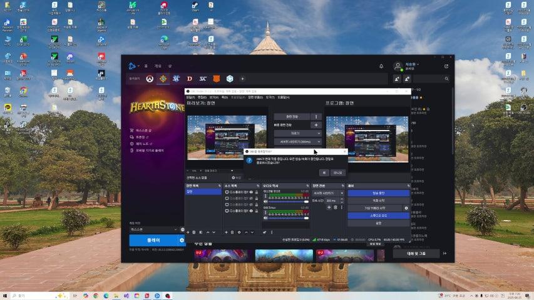Viewport: 534px width, 300px height.
Task: Open StarCraft Remastered icon in favorites bar
Action: point(203,79)
